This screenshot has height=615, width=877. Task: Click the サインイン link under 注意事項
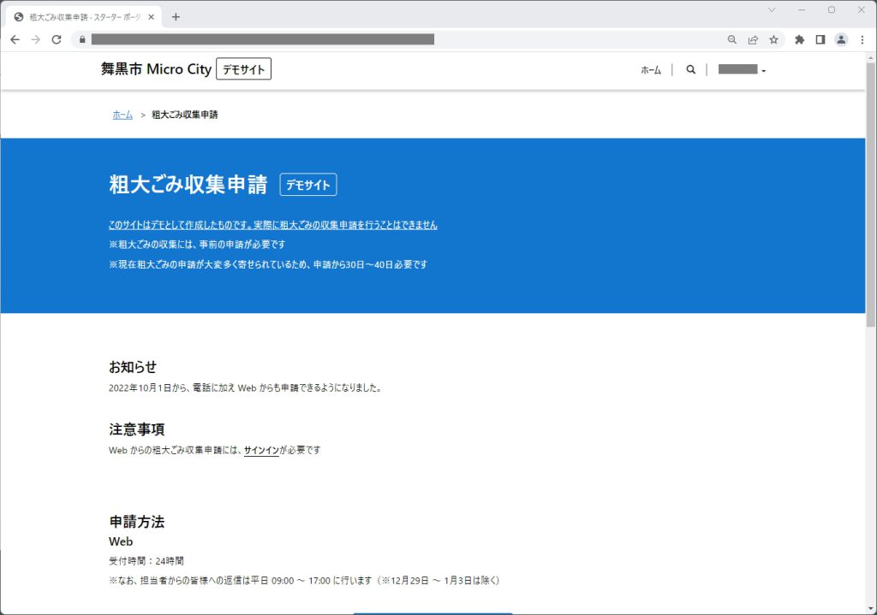pos(261,450)
